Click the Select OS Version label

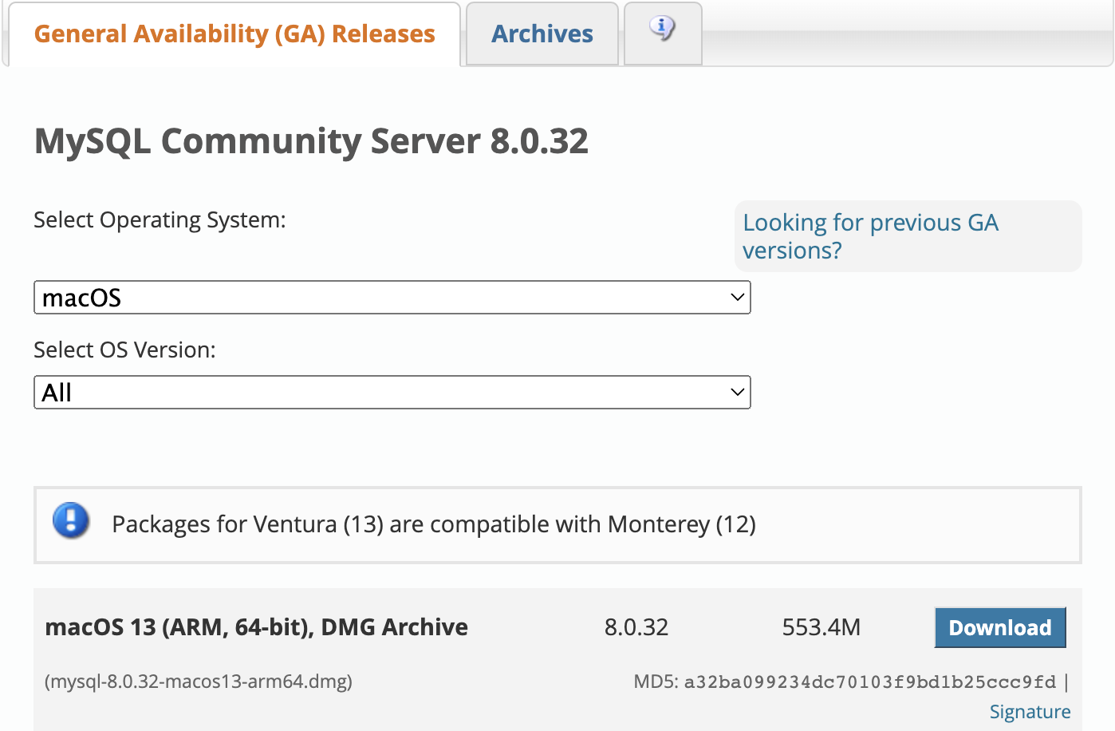[125, 350]
